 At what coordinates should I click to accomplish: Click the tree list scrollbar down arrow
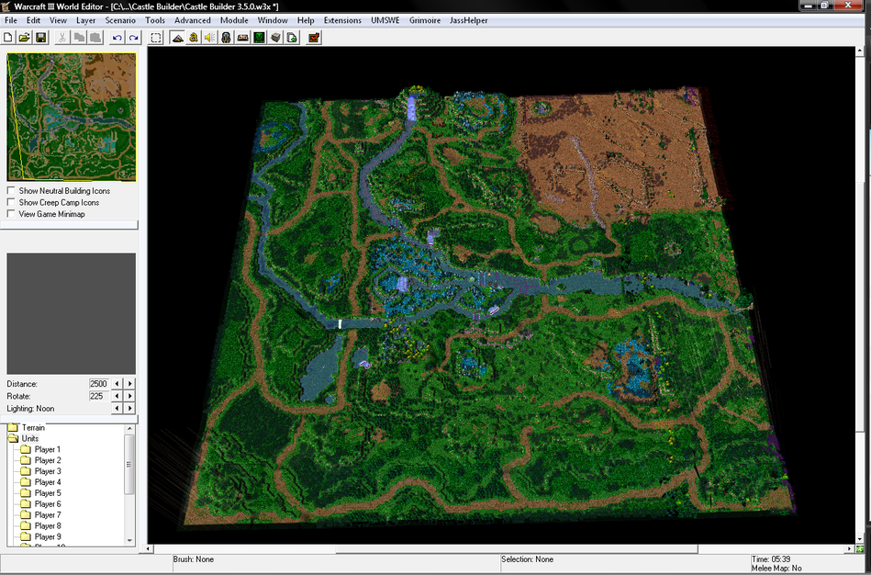click(x=130, y=540)
